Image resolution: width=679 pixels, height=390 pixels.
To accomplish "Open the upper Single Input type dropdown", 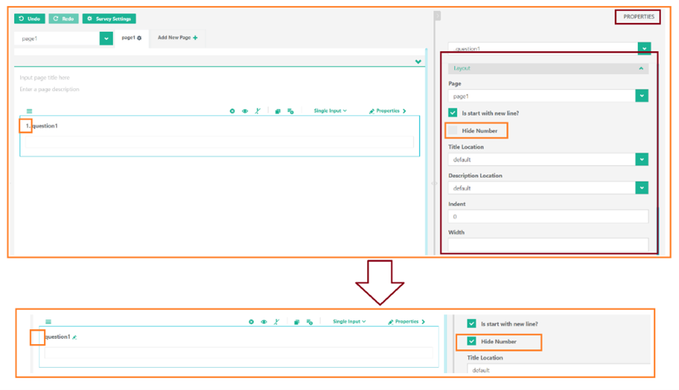I will coord(330,111).
